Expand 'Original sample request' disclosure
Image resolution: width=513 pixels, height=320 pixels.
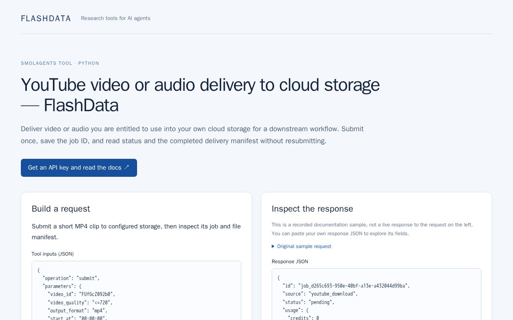(x=301, y=246)
